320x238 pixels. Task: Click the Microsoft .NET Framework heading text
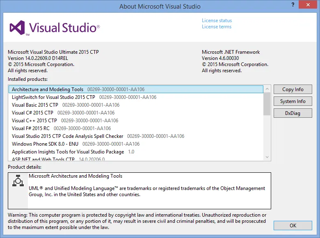pos(231,52)
